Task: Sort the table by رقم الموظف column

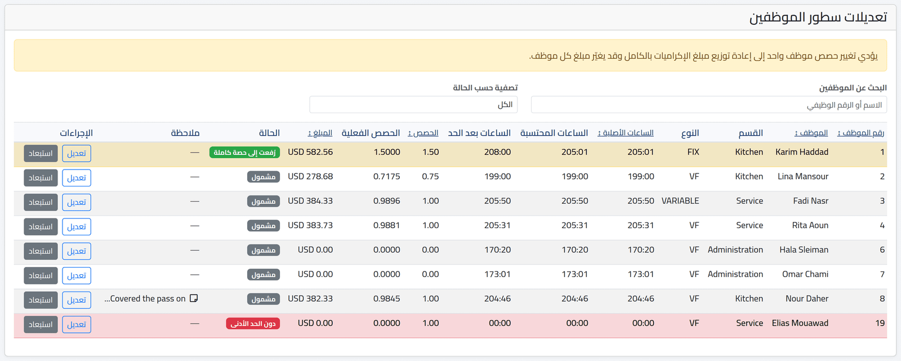Action: pos(861,133)
